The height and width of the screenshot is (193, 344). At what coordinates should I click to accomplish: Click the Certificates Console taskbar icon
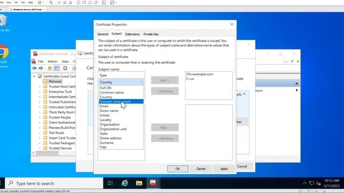click(x=153, y=183)
